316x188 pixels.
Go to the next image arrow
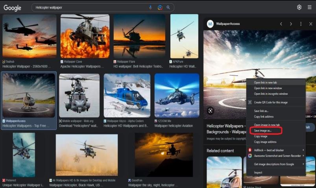[x=291, y=24]
